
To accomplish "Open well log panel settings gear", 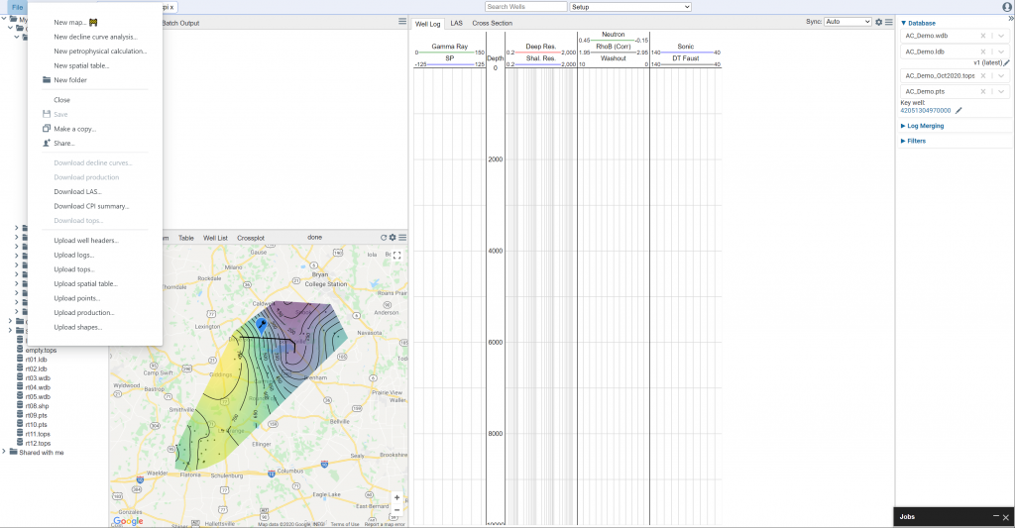I will (x=878, y=22).
